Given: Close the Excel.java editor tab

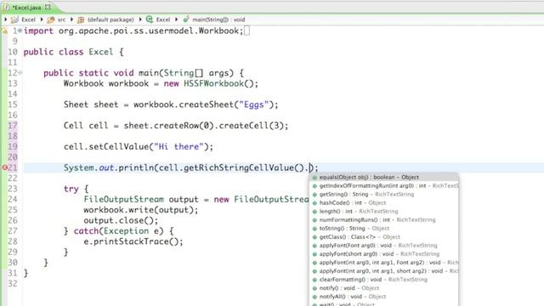Looking at the screenshot, I should point(48,7).
